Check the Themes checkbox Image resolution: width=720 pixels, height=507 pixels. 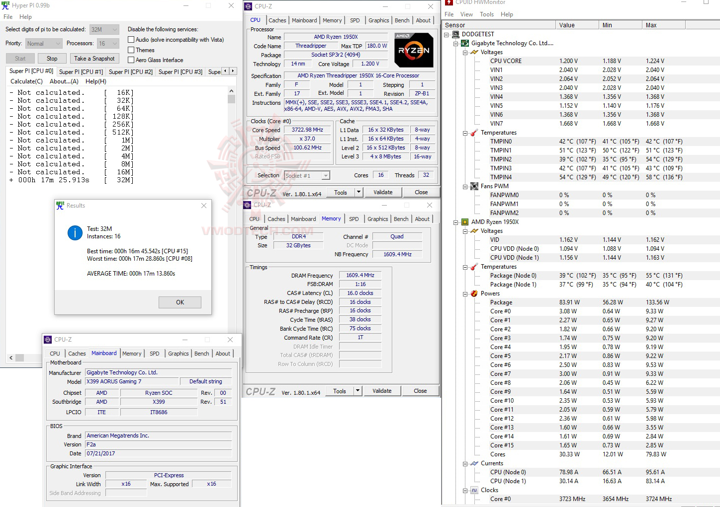130,50
